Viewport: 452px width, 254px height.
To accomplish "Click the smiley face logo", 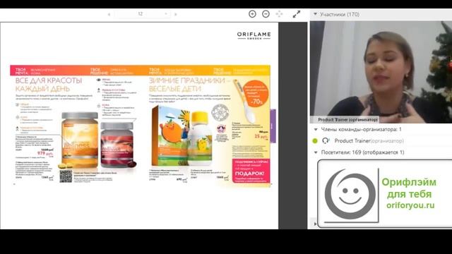I will coord(350,195).
